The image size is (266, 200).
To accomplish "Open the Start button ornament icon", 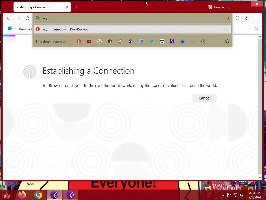I will (6, 195).
